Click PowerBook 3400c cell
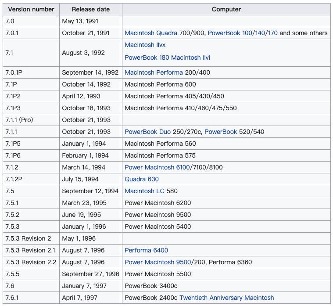Screen dimensions: 333x306 click(x=226, y=286)
